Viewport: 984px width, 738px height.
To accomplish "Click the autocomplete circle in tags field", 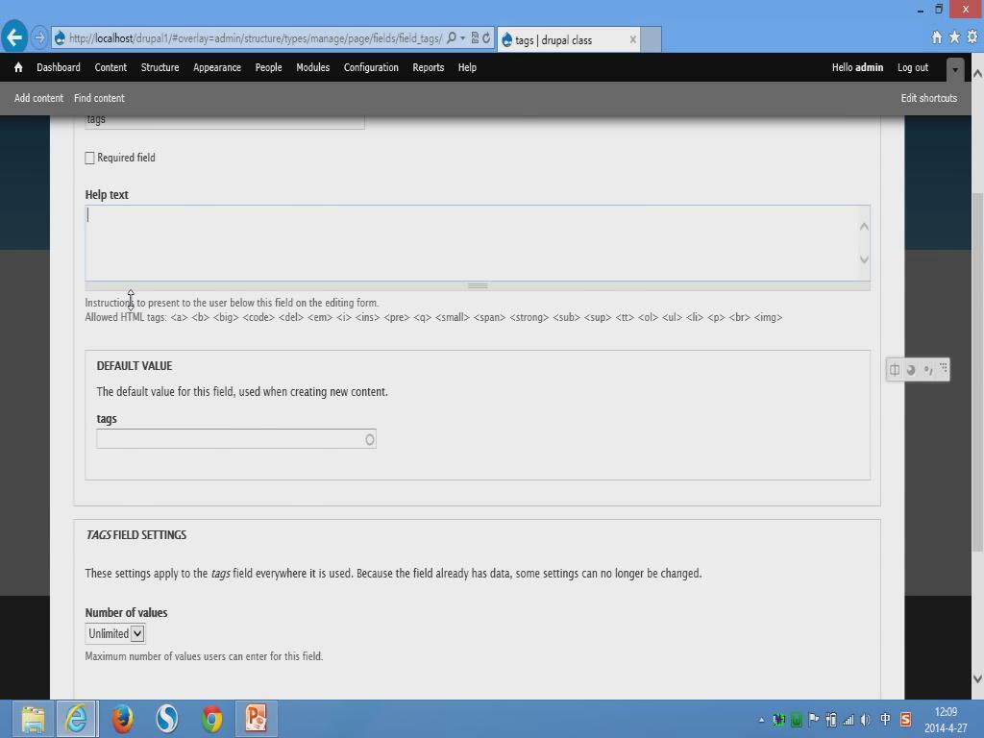I will click(370, 439).
